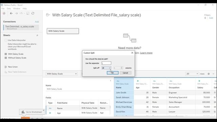Click the bar chart icon in Go to Worksheet

coord(23,112)
